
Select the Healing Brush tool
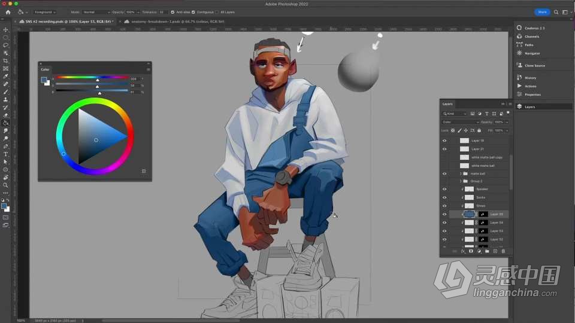[5, 84]
